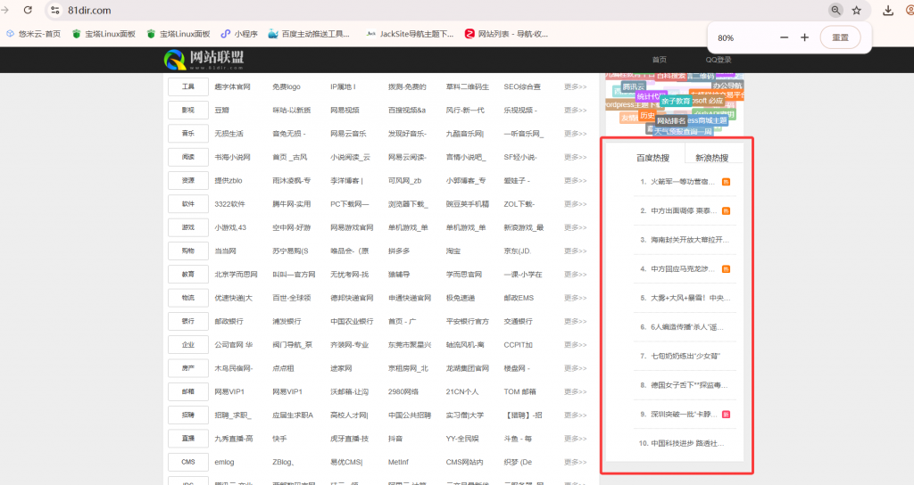
Task: Expand 更多>> in the 银行 row
Action: tap(575, 321)
